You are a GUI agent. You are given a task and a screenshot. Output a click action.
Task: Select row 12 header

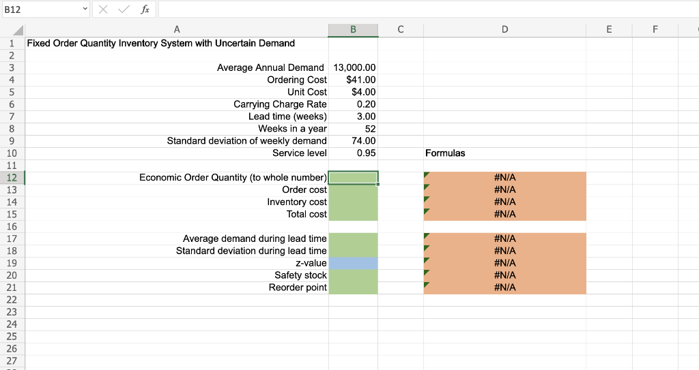(x=12, y=178)
